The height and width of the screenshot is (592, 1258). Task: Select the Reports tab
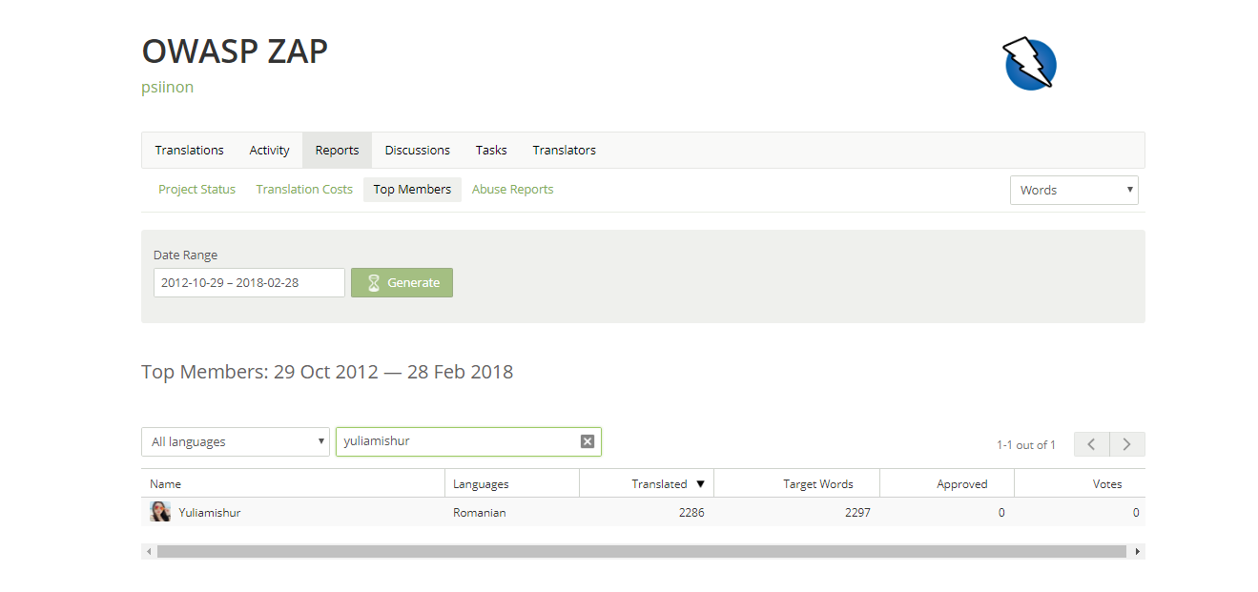point(337,150)
